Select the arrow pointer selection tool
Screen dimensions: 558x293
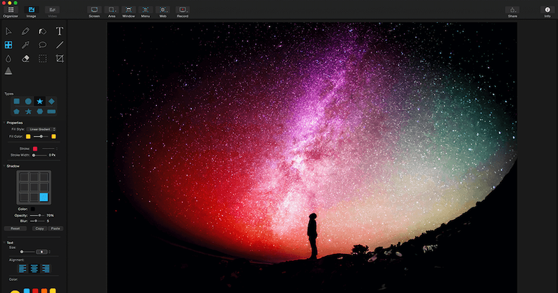pyautogui.click(x=8, y=31)
